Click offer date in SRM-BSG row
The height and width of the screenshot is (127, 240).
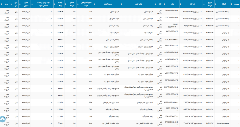click(209, 12)
